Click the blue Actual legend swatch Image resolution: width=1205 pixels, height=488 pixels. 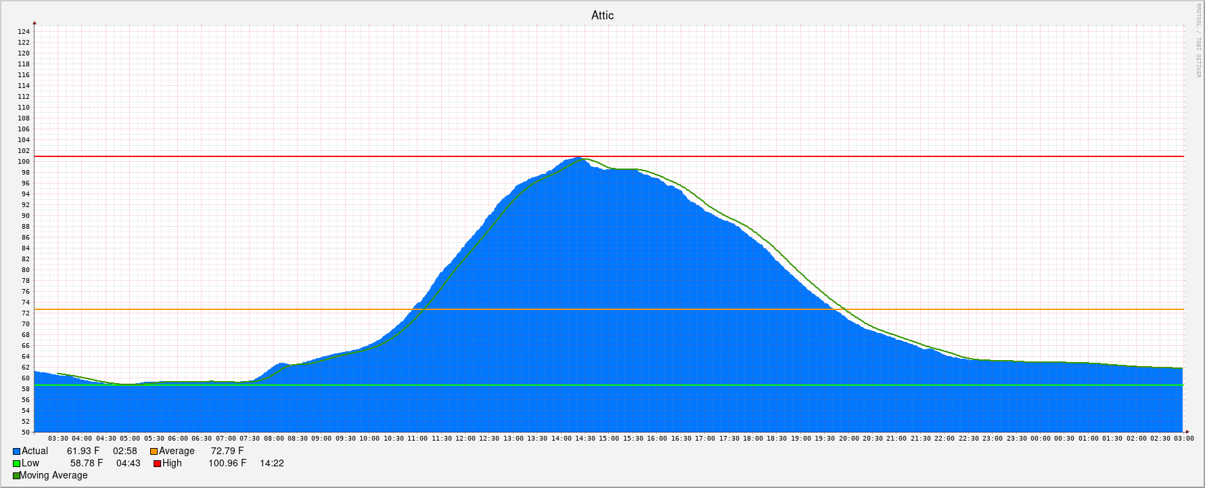(x=17, y=451)
